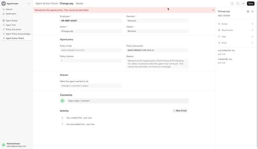The image size is (258, 149).
Task: Click the Created By You text
Action: [x=225, y=59]
